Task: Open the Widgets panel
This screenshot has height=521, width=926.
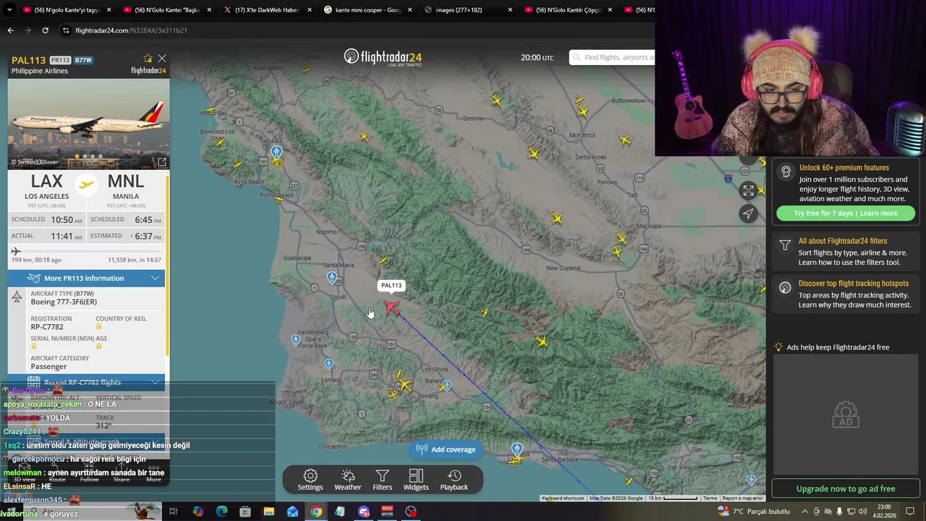Action: click(x=416, y=480)
